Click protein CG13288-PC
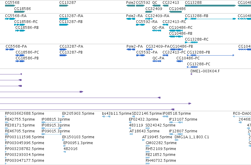251x165 pixels. click(x=199, y=64)
